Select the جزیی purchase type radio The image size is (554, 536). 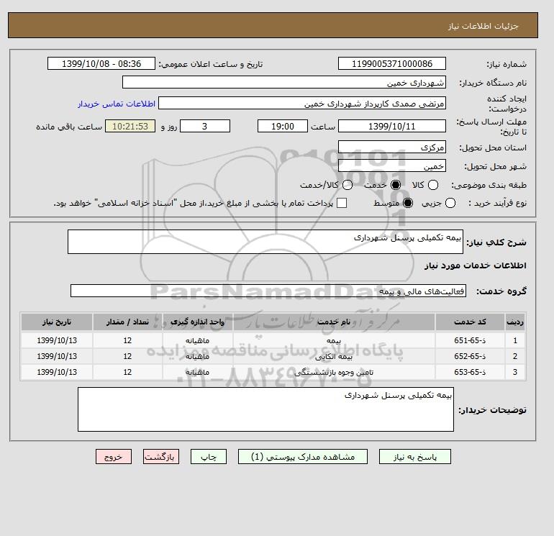[x=450, y=203]
